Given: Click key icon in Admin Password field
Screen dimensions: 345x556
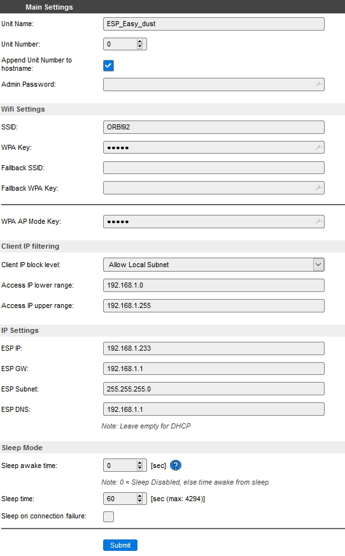Looking at the screenshot, I should [x=319, y=84].
